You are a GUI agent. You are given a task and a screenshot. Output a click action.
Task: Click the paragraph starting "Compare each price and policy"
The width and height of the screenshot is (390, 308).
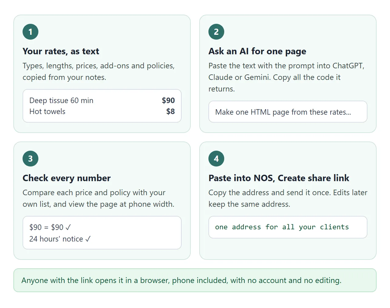tap(98, 198)
